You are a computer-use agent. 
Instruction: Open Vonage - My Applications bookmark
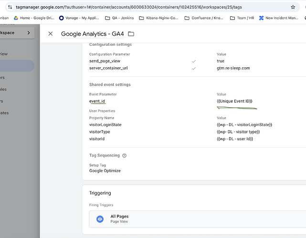point(79,18)
